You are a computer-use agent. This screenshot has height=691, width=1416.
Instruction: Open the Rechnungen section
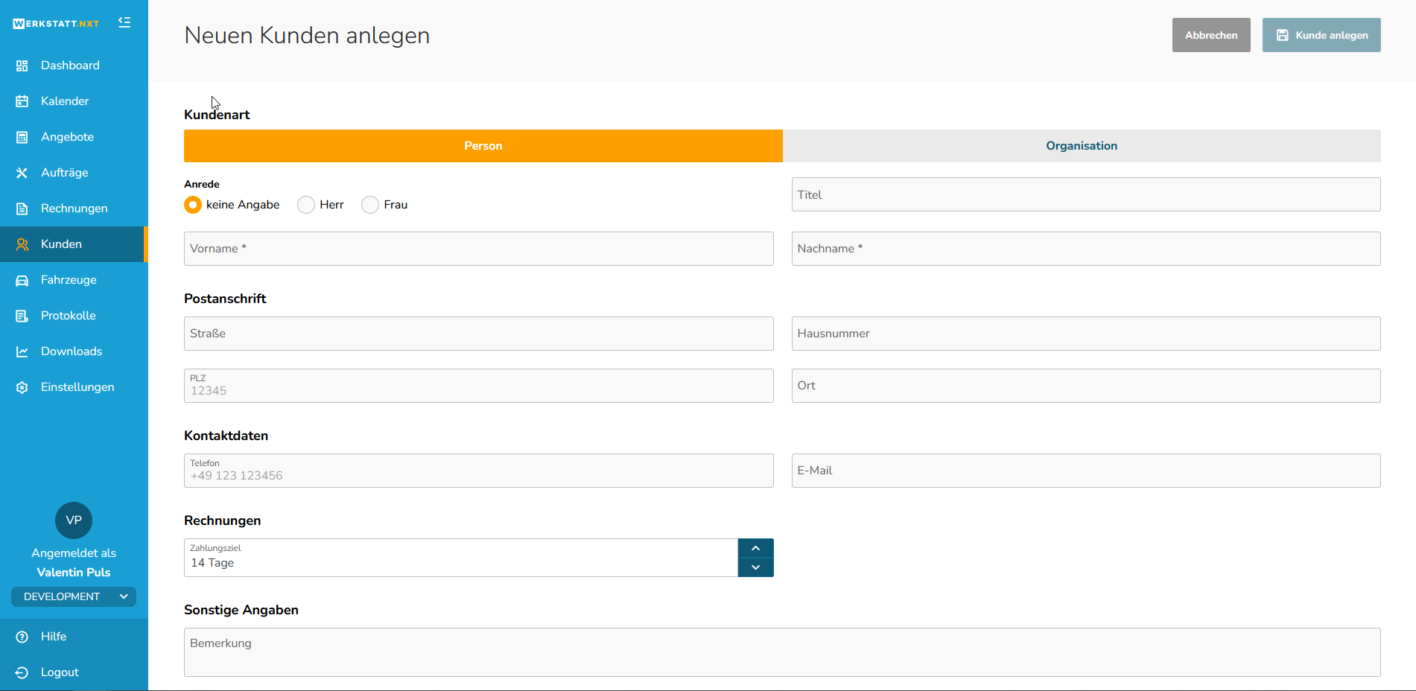click(x=74, y=208)
